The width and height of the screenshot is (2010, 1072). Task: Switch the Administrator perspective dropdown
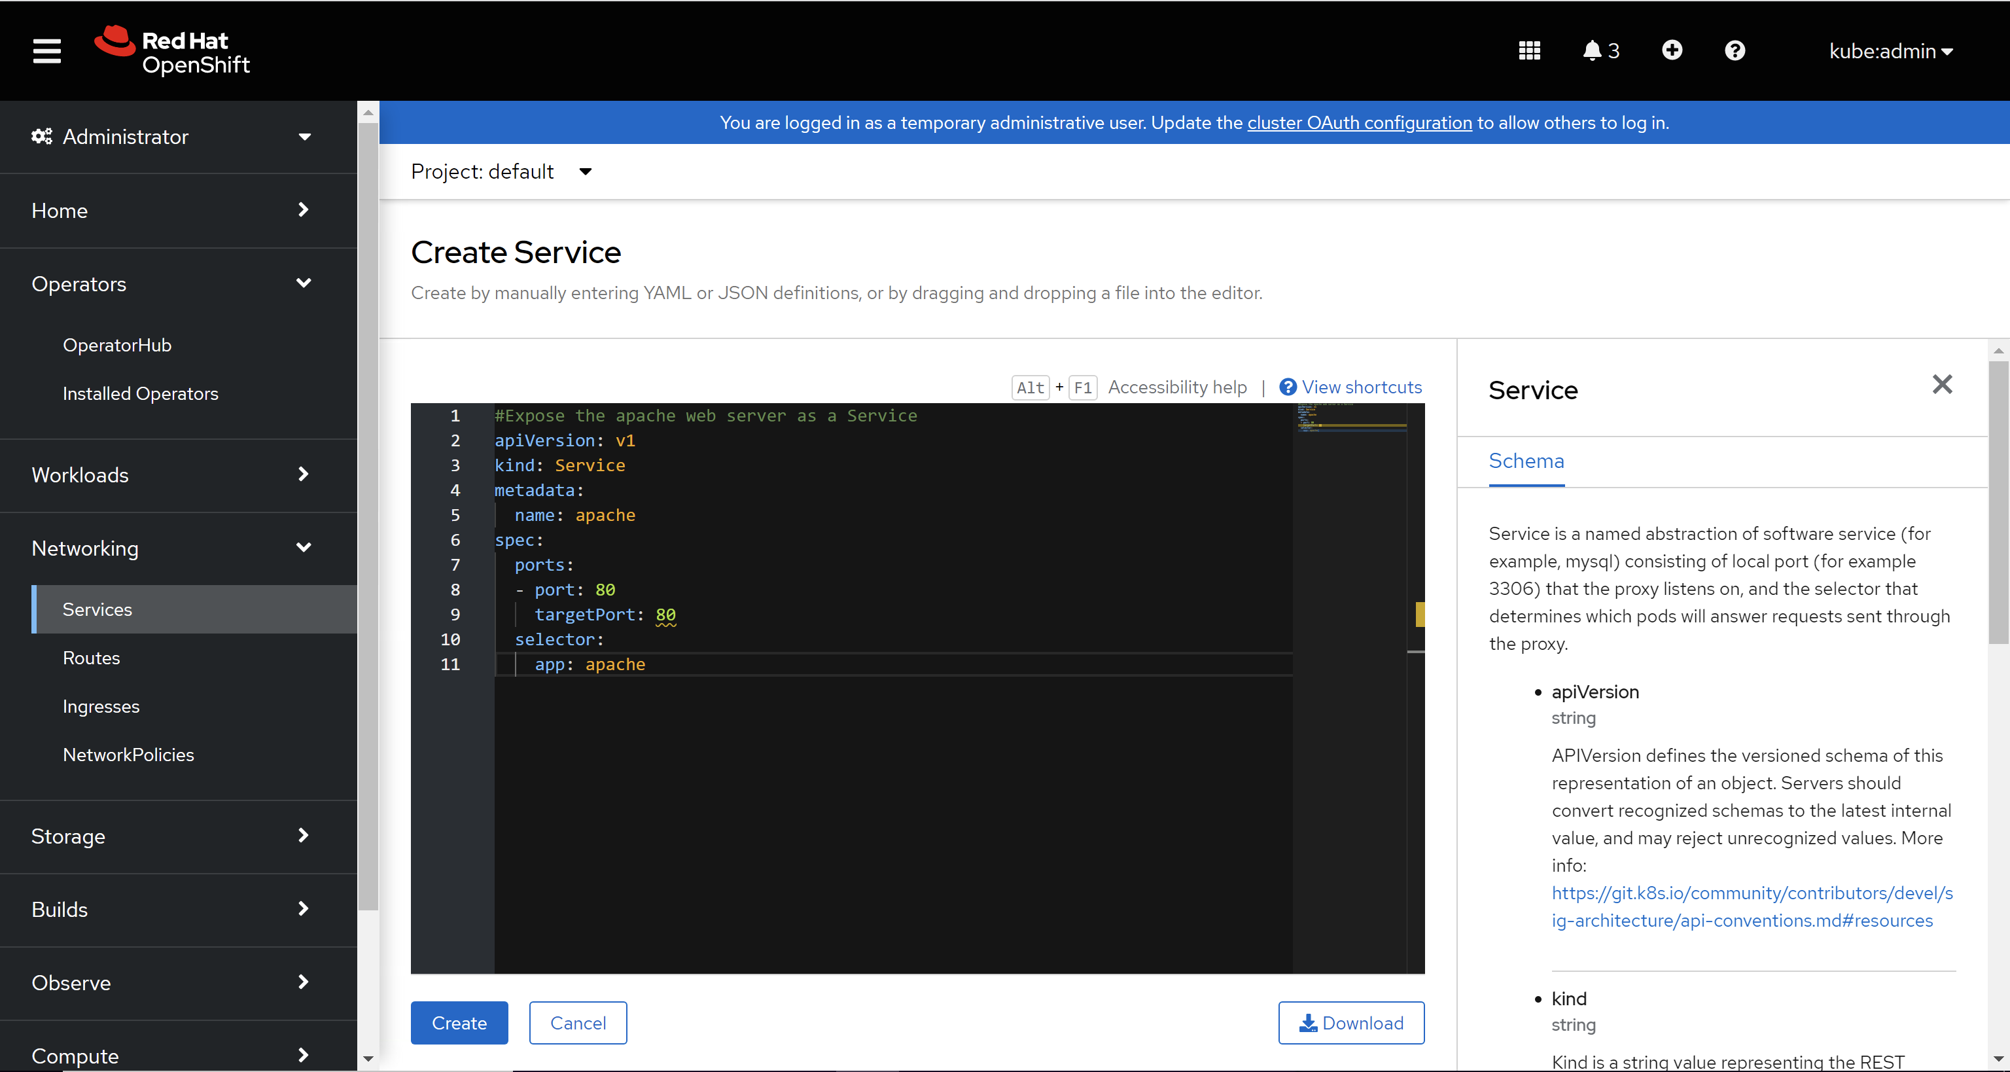coord(171,137)
